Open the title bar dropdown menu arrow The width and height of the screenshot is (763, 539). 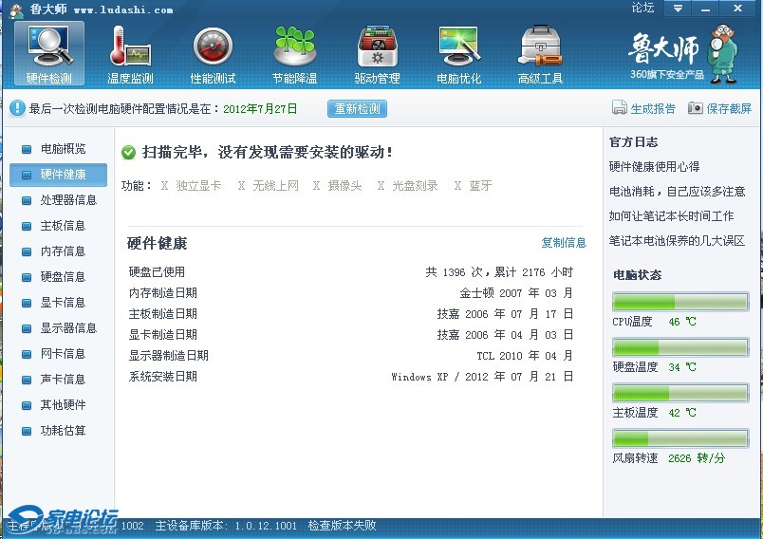[678, 9]
